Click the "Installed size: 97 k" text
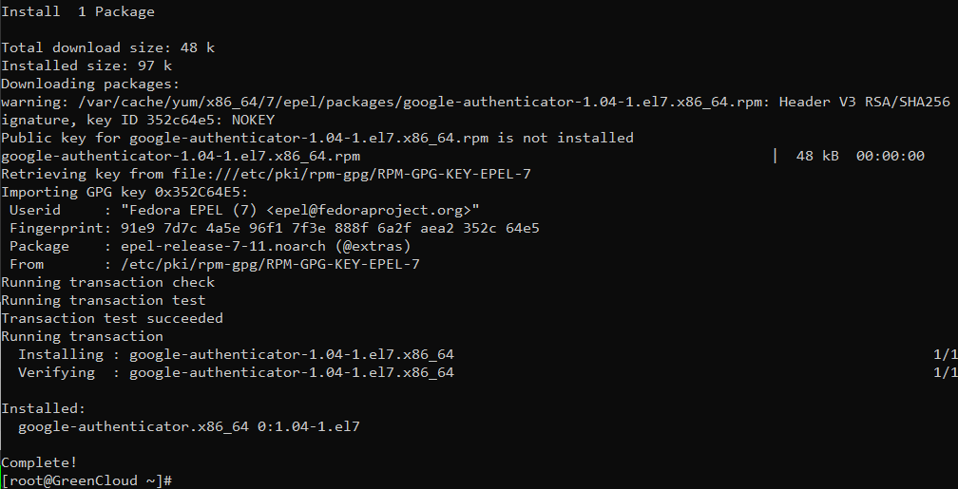The width and height of the screenshot is (958, 489). point(86,66)
